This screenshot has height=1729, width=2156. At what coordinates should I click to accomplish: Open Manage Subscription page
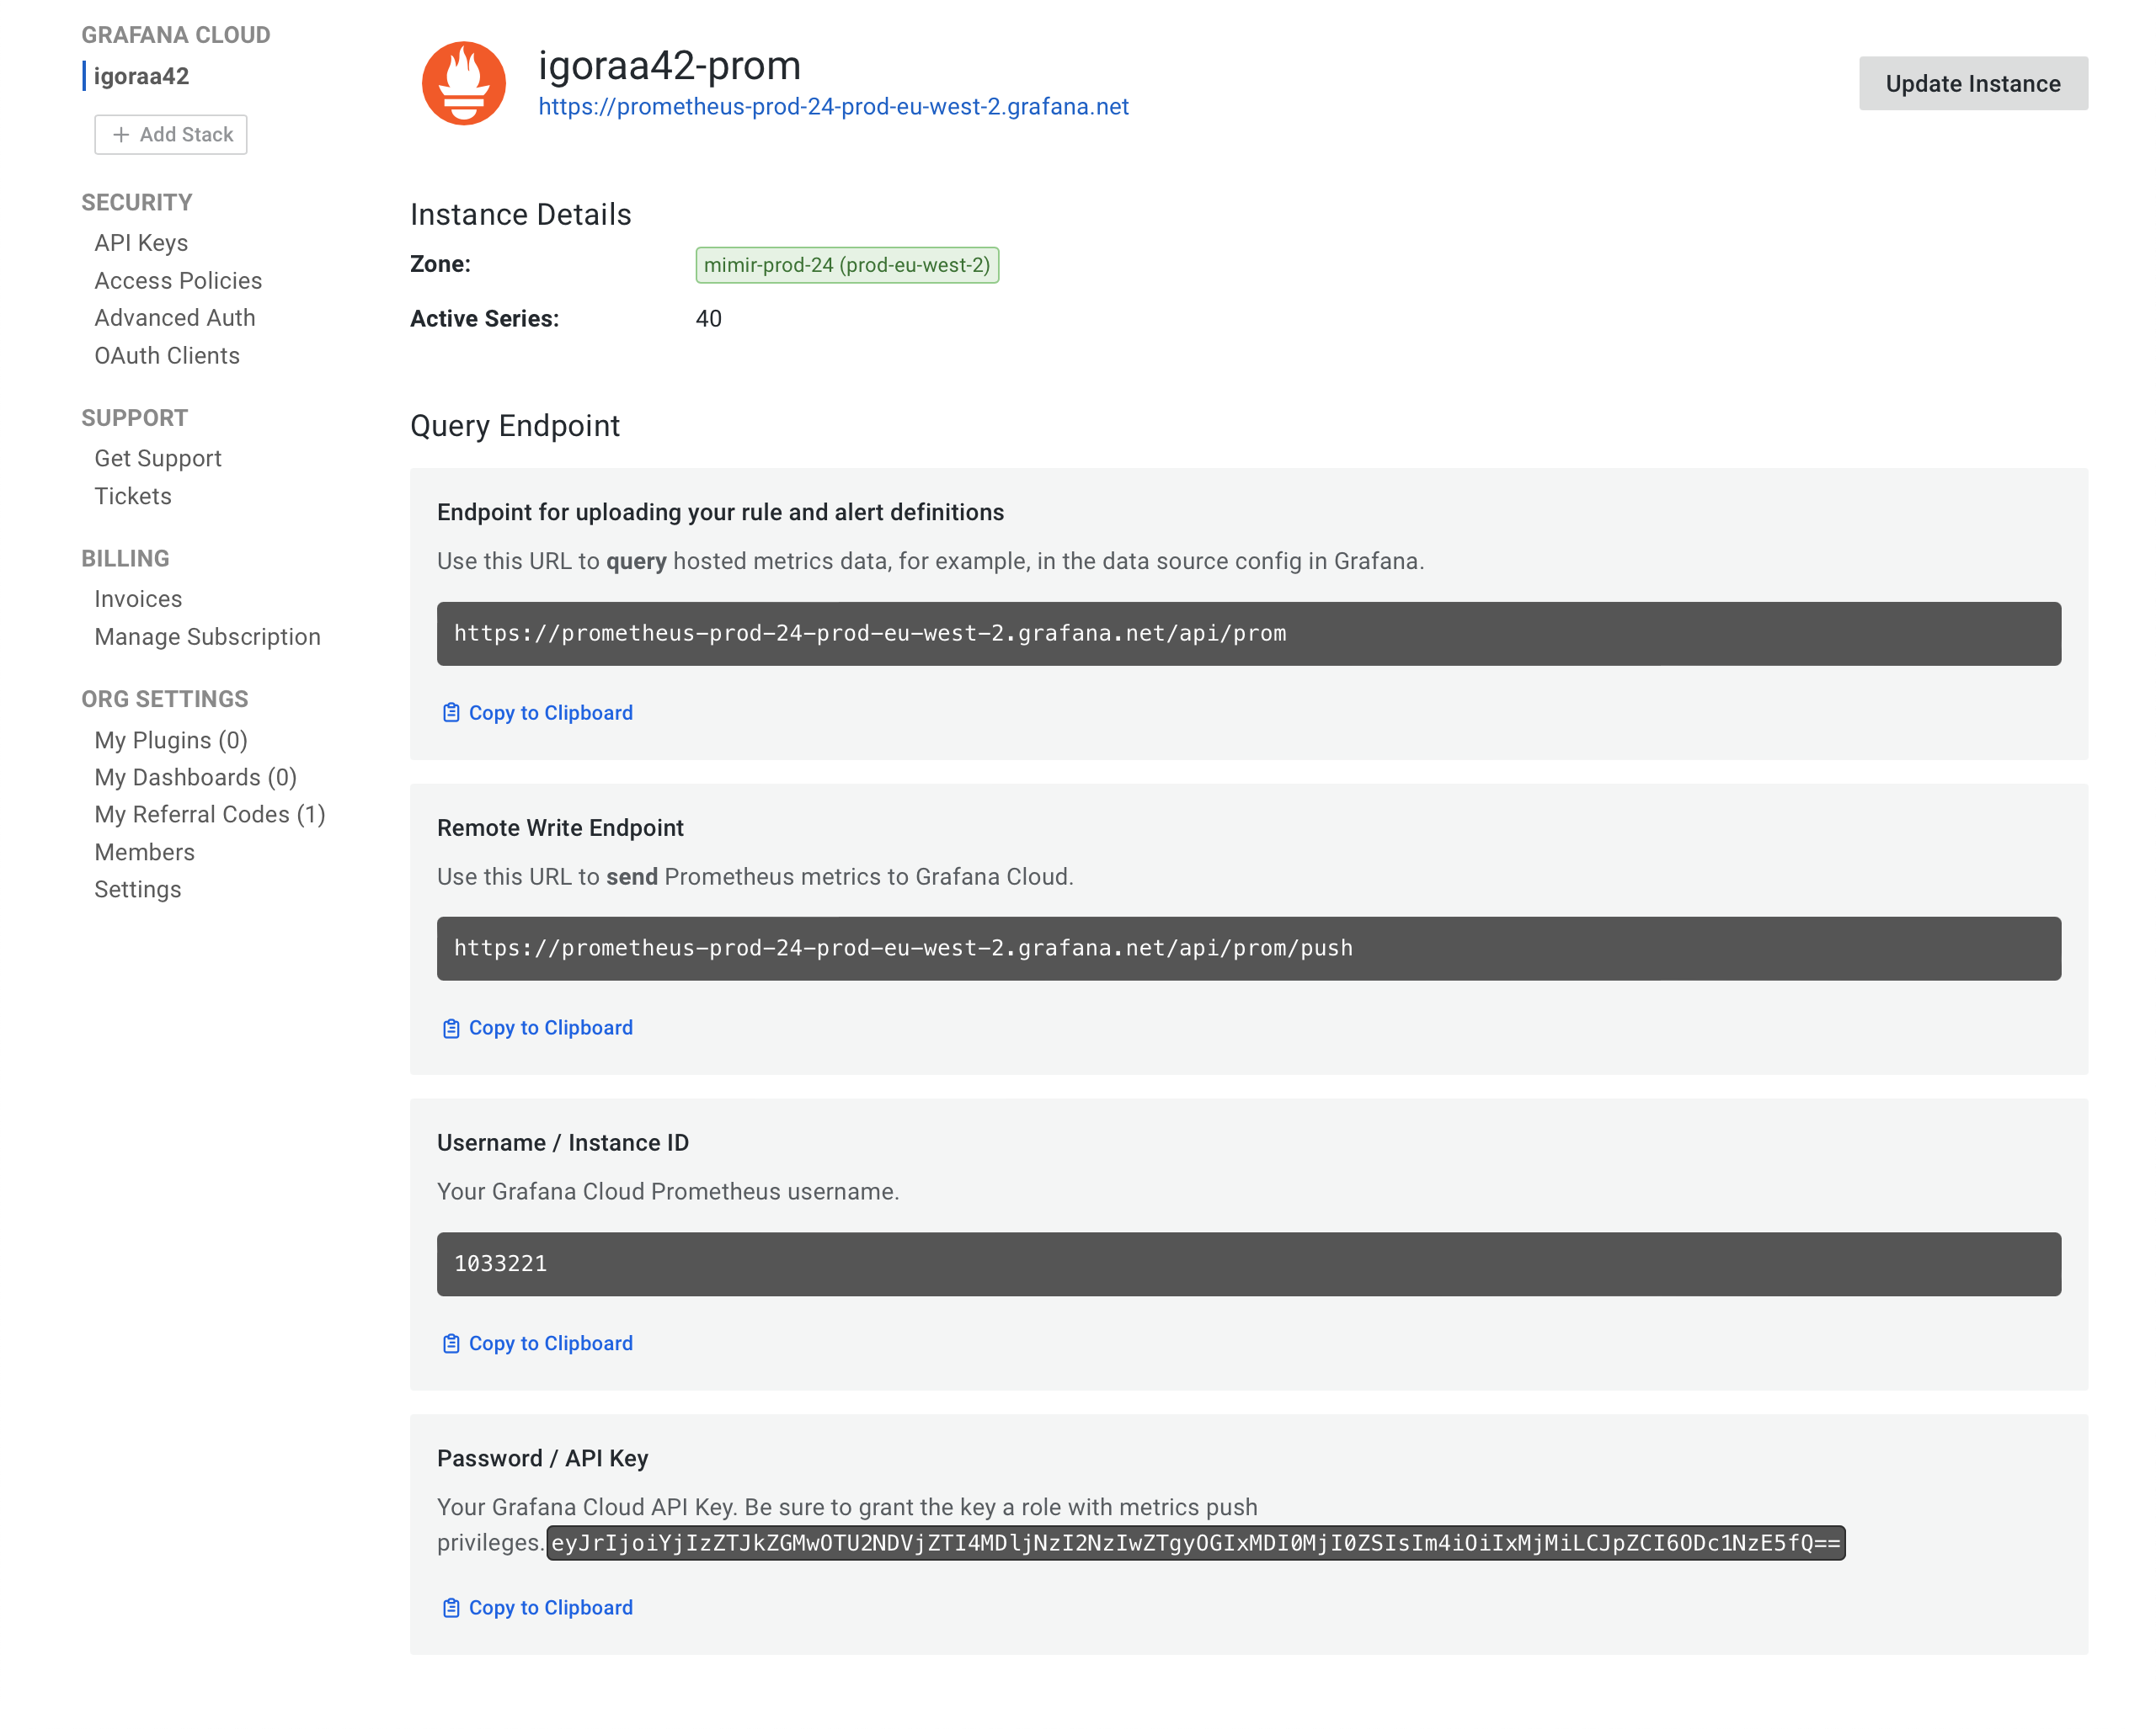[x=207, y=636]
